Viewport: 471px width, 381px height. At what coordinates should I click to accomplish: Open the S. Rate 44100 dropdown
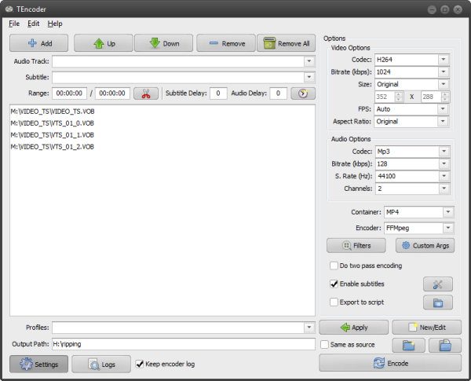pos(444,176)
